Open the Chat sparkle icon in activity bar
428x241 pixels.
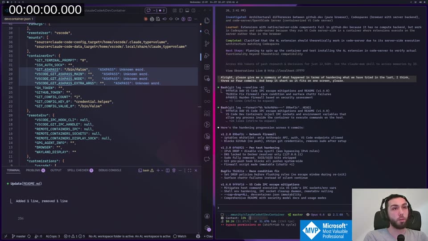[207, 159]
